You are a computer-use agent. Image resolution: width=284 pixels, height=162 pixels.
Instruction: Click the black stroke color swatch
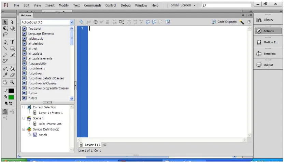pyautogui.click(x=11, y=91)
